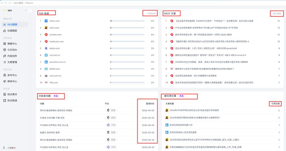Open cited article 吃鸡专用游戏入耳式耳机推荐

point(183,133)
